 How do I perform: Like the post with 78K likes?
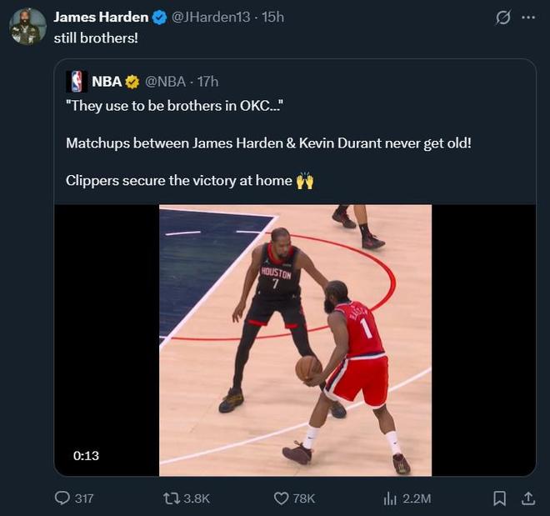[282, 498]
